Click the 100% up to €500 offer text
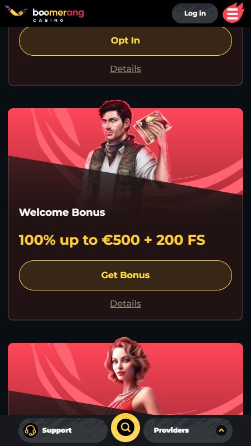The image size is (251, 446). (112, 240)
